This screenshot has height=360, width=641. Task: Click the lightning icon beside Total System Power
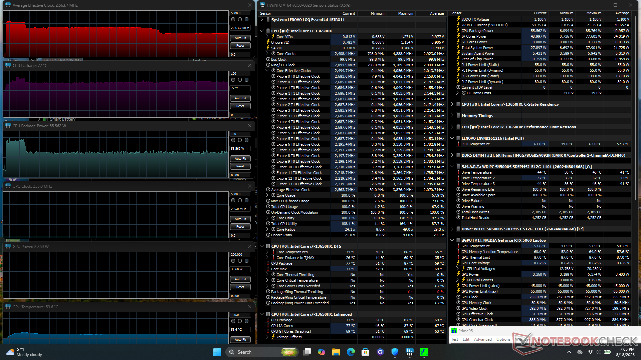point(458,48)
